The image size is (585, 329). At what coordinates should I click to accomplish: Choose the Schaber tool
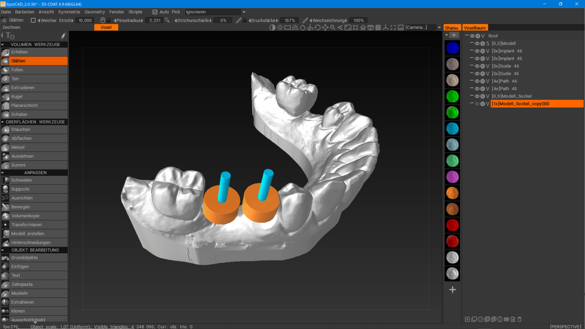click(x=34, y=114)
